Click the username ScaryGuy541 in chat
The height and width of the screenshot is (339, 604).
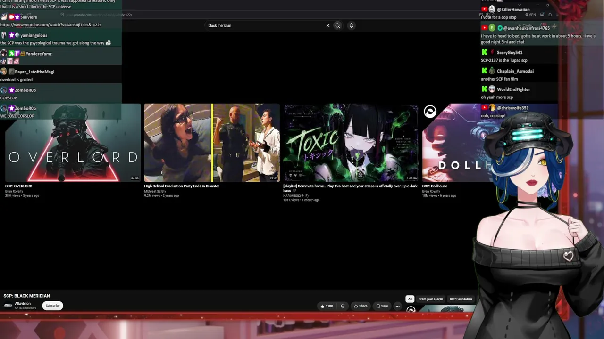point(510,53)
